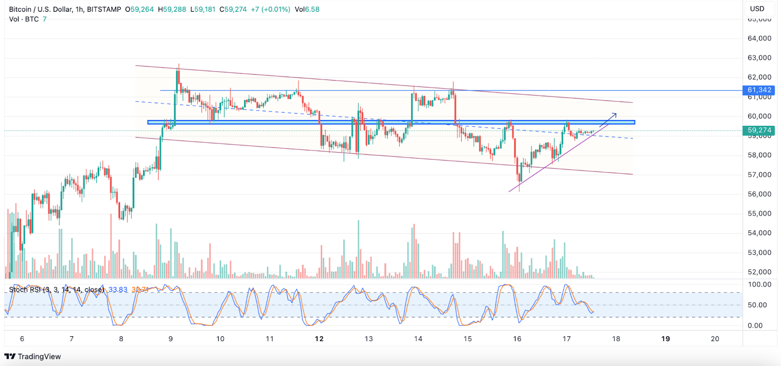The image size is (781, 366).
Task: Click the 59,274 current price label
Action: tap(760, 130)
